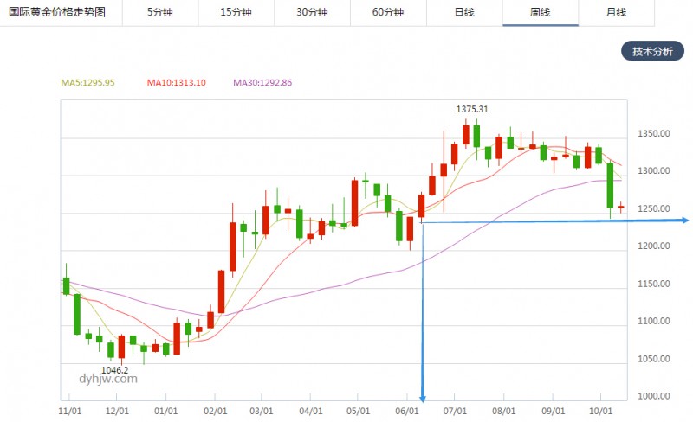Toggle the MA10:1313.10 legend label

176,83
